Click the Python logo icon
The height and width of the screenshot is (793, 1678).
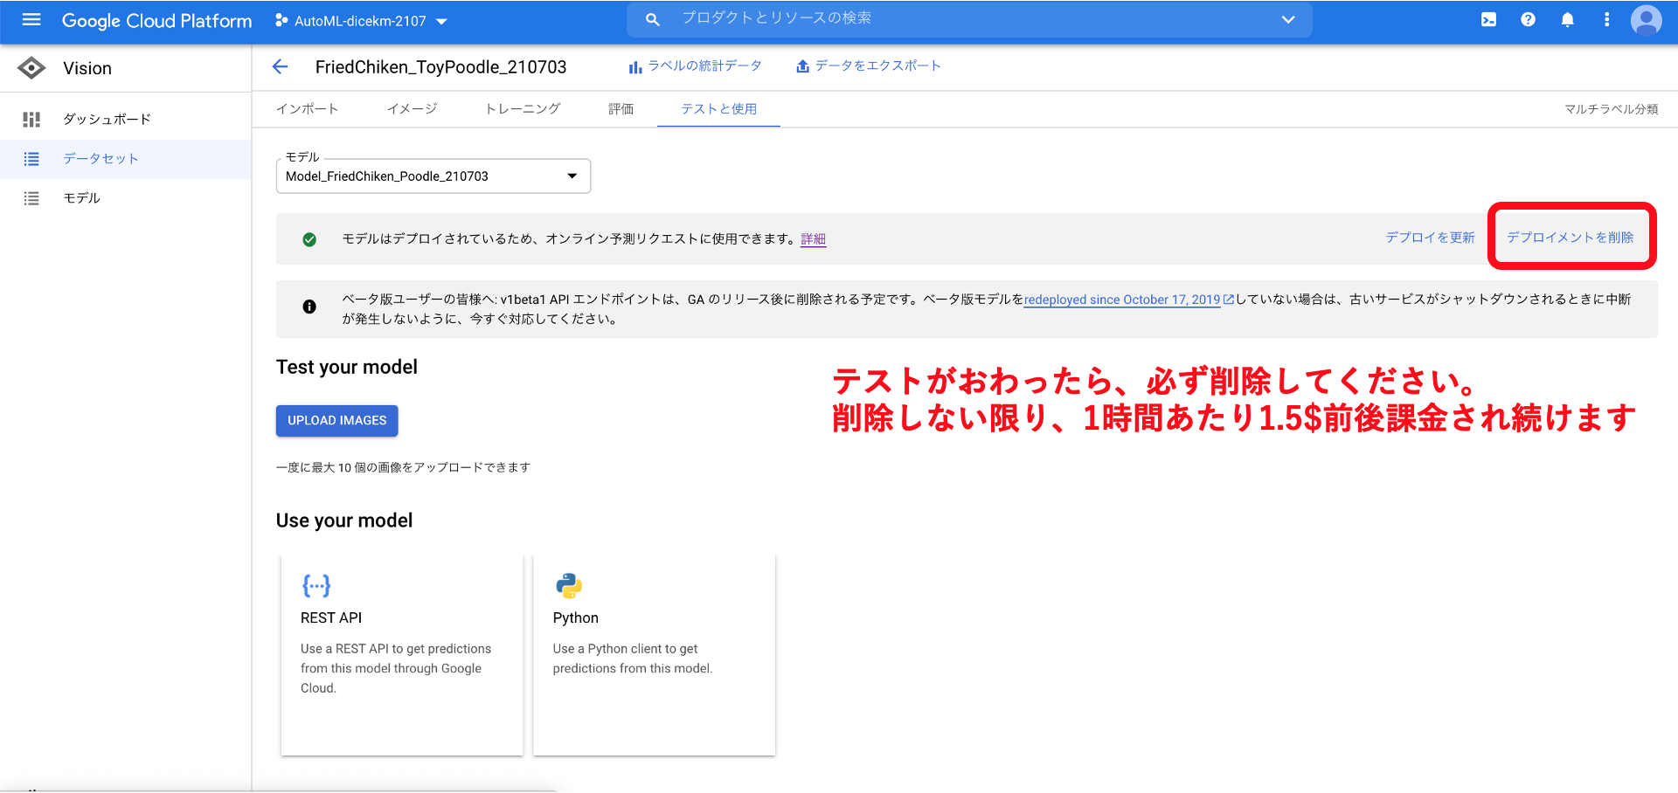coord(568,585)
